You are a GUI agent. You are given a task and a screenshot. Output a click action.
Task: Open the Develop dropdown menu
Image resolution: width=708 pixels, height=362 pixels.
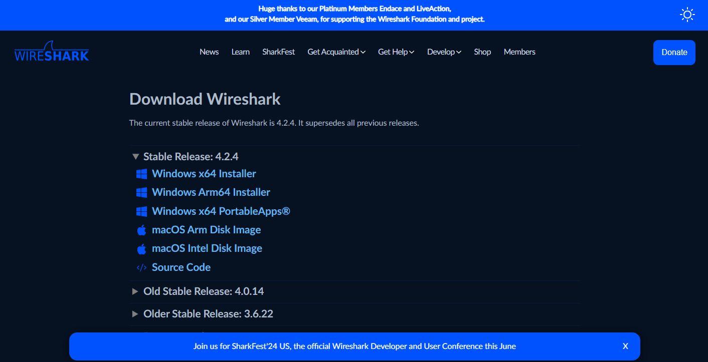click(x=444, y=52)
